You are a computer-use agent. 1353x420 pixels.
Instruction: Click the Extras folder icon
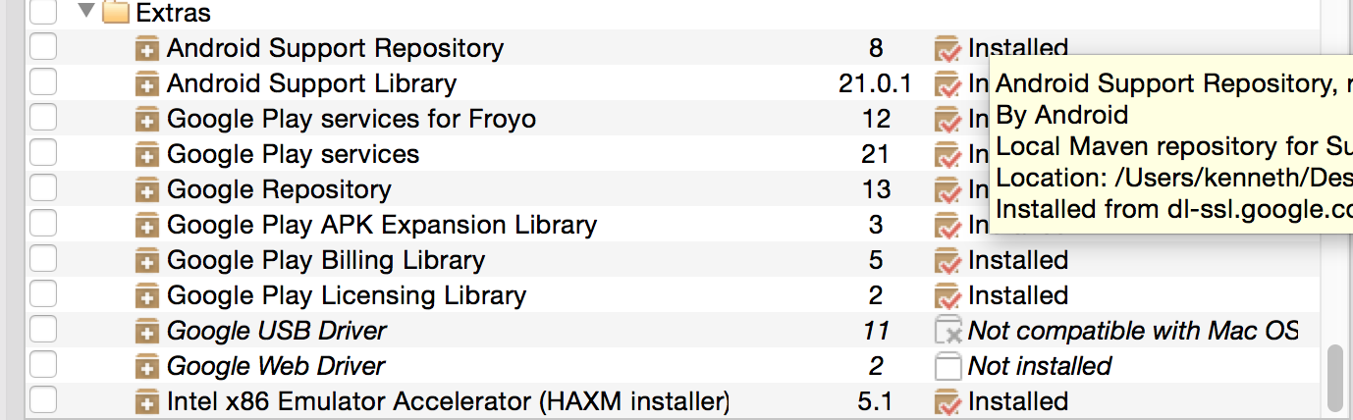[116, 13]
